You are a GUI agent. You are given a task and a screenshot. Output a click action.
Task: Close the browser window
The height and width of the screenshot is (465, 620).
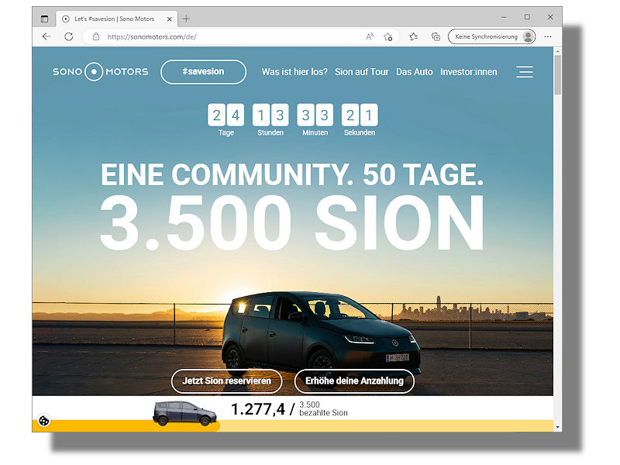coord(550,17)
